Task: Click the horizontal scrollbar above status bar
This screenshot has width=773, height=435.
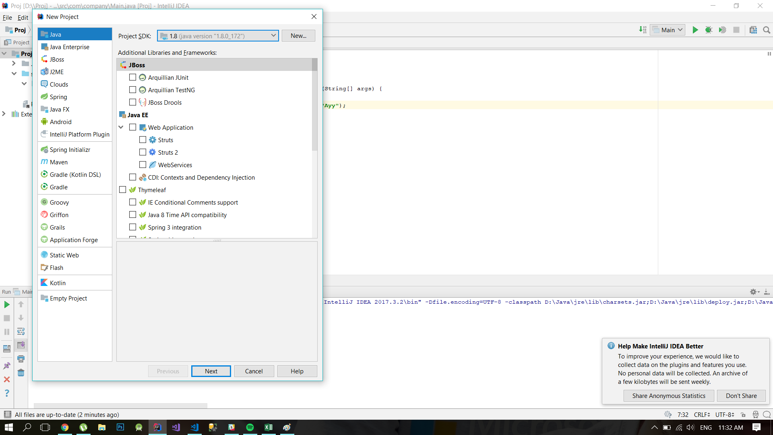Action: pos(121,405)
